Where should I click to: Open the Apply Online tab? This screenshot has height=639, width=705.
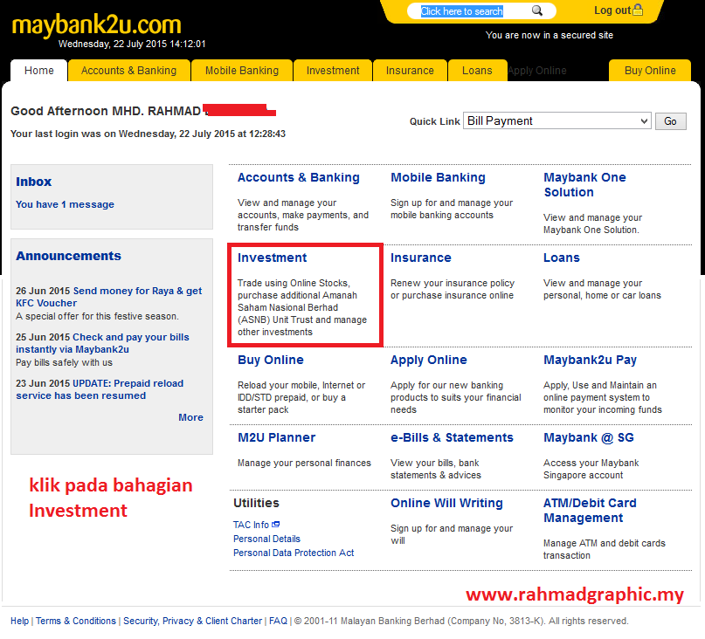[537, 71]
